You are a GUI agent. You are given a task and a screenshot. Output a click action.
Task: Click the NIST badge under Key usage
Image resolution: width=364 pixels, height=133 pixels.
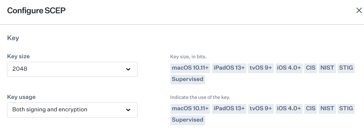pos(327,109)
